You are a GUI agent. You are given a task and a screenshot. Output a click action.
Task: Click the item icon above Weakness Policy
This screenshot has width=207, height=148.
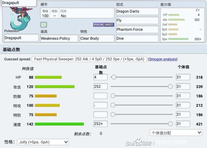click(44, 25)
